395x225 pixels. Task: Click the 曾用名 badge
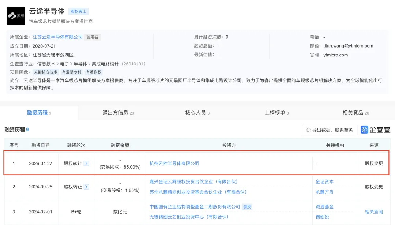pyautogui.click(x=93, y=37)
